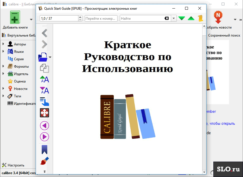Increment page number with the up stepper
Screen dimensions: 243x177
click(x=80, y=17)
